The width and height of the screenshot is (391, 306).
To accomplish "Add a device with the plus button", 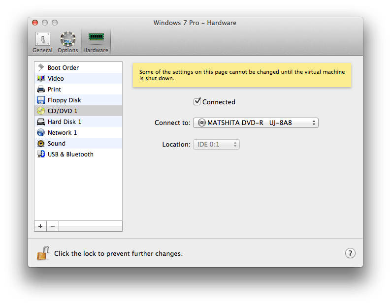I will (x=40, y=226).
